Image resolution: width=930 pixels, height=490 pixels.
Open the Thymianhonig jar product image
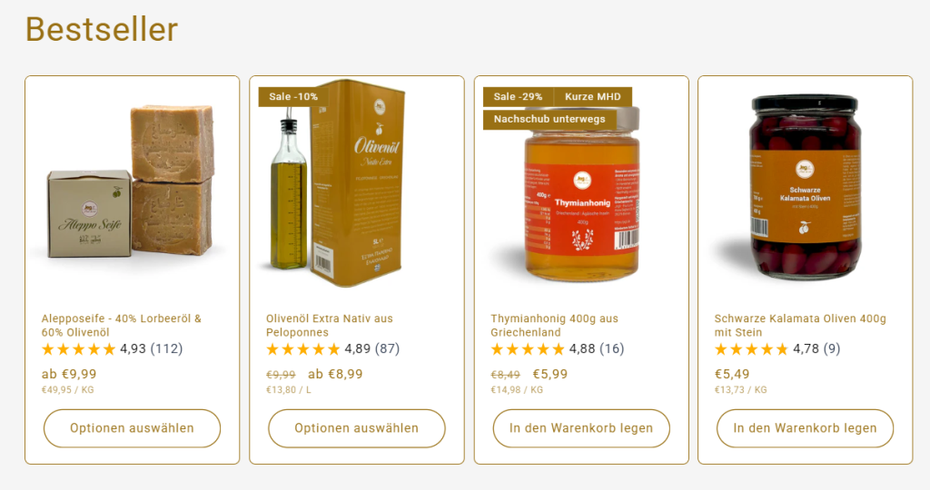pyautogui.click(x=581, y=192)
